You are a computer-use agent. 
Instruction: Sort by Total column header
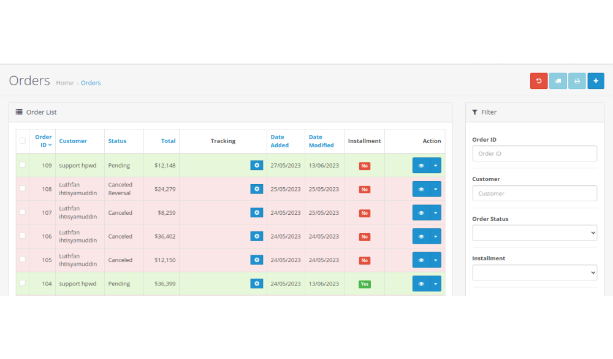coord(168,141)
